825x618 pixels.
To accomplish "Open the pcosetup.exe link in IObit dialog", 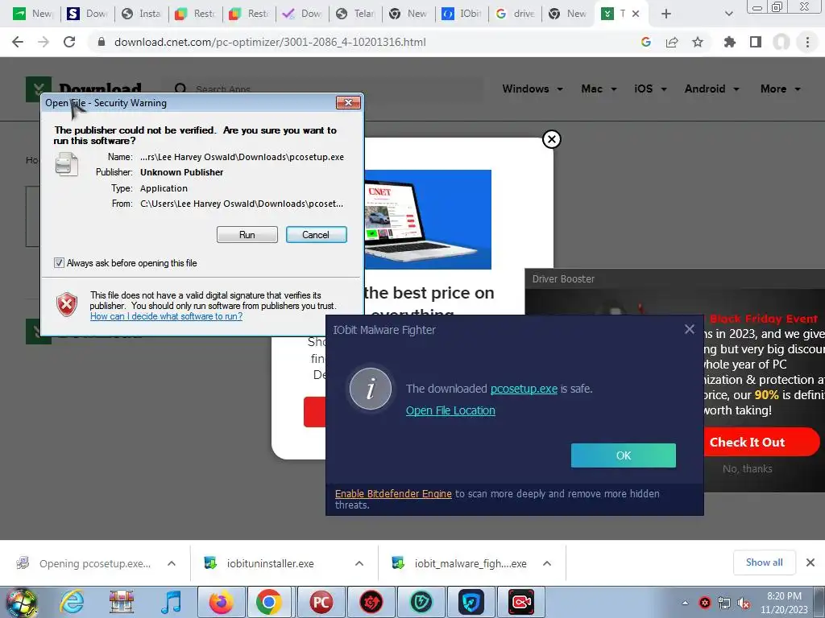I will pyautogui.click(x=524, y=389).
